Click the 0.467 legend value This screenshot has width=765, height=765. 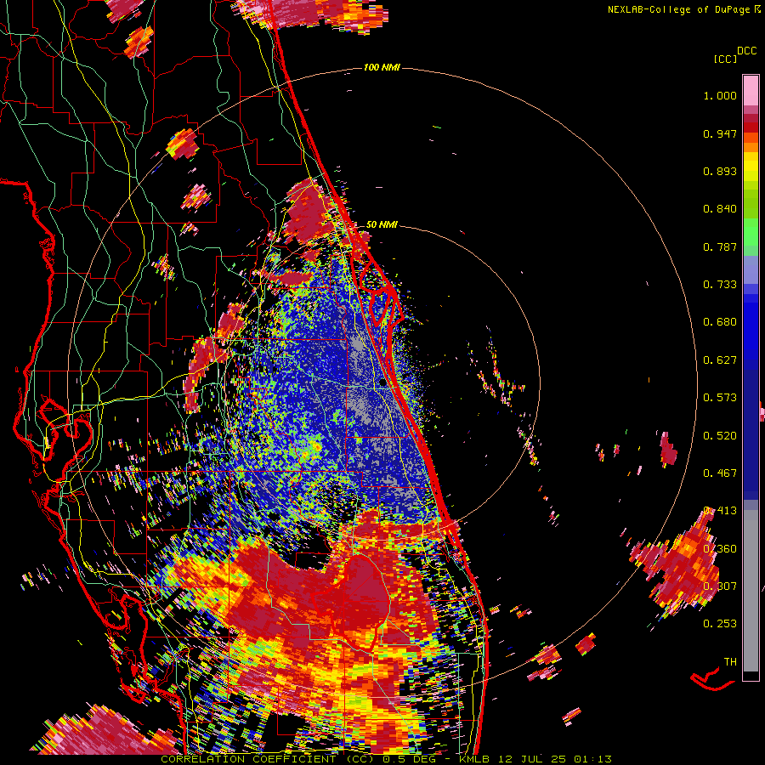[x=720, y=473]
